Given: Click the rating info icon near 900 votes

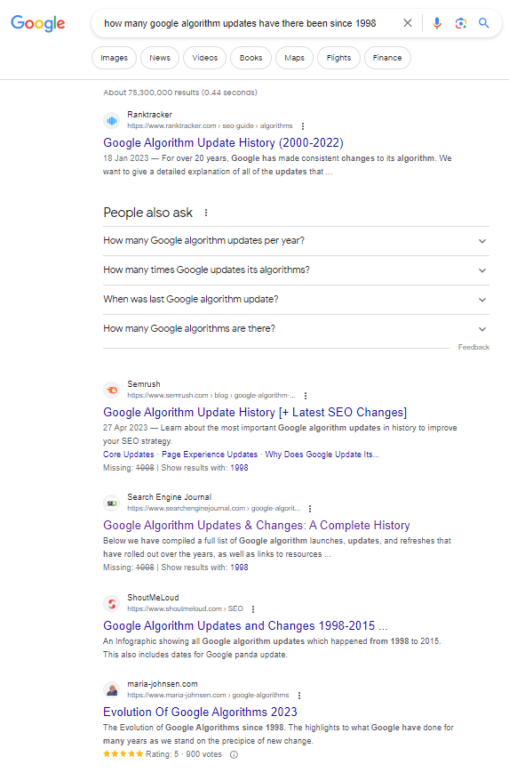Looking at the screenshot, I should 235,754.
